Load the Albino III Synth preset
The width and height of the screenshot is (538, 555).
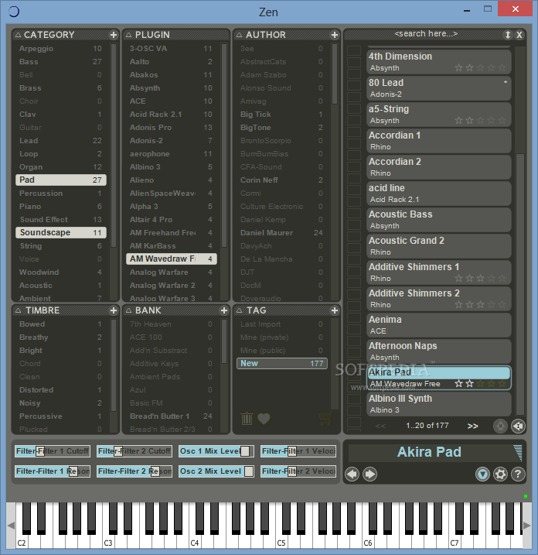point(439,404)
